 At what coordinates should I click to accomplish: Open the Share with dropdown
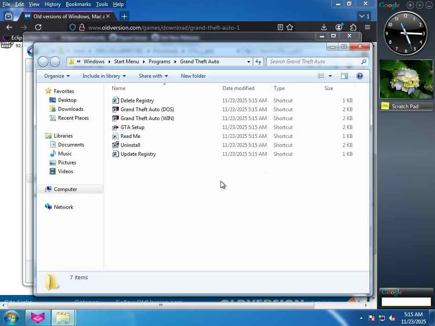[x=153, y=76]
